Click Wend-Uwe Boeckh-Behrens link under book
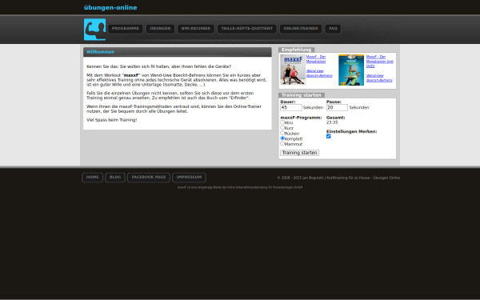 319,74
